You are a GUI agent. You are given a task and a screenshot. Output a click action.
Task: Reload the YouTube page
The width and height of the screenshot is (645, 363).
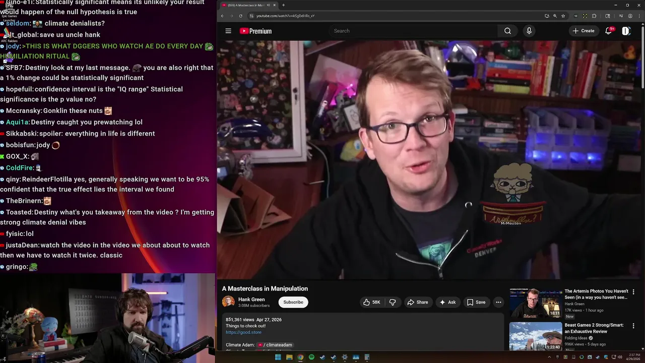tap(240, 16)
